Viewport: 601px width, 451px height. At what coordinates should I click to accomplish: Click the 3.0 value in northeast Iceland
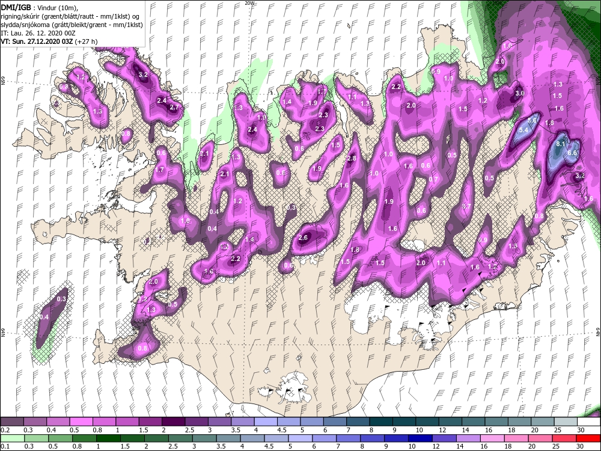(519, 93)
